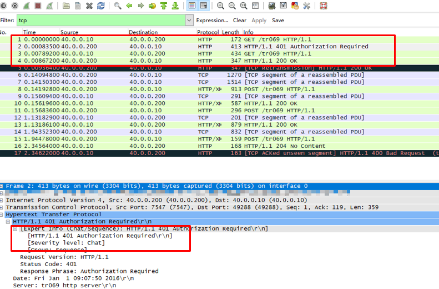Toggle packet colorize button
This screenshot has height=289, width=439.
pos(192,6)
